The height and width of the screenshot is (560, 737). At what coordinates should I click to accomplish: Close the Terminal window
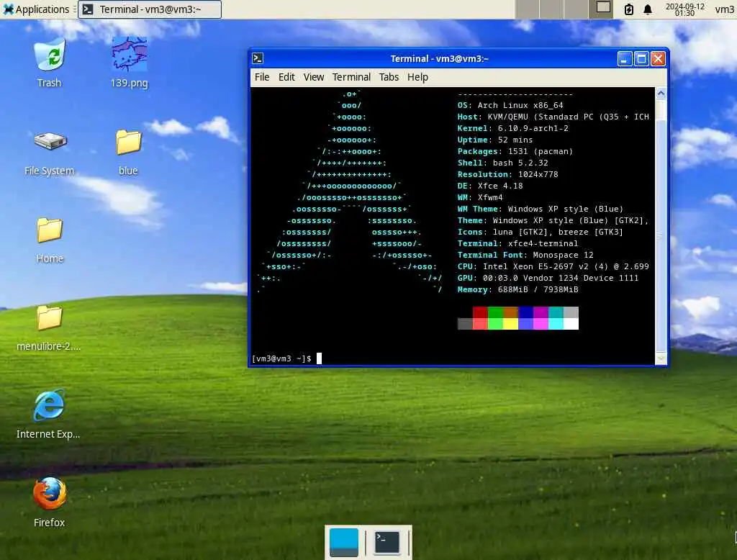[658, 59]
